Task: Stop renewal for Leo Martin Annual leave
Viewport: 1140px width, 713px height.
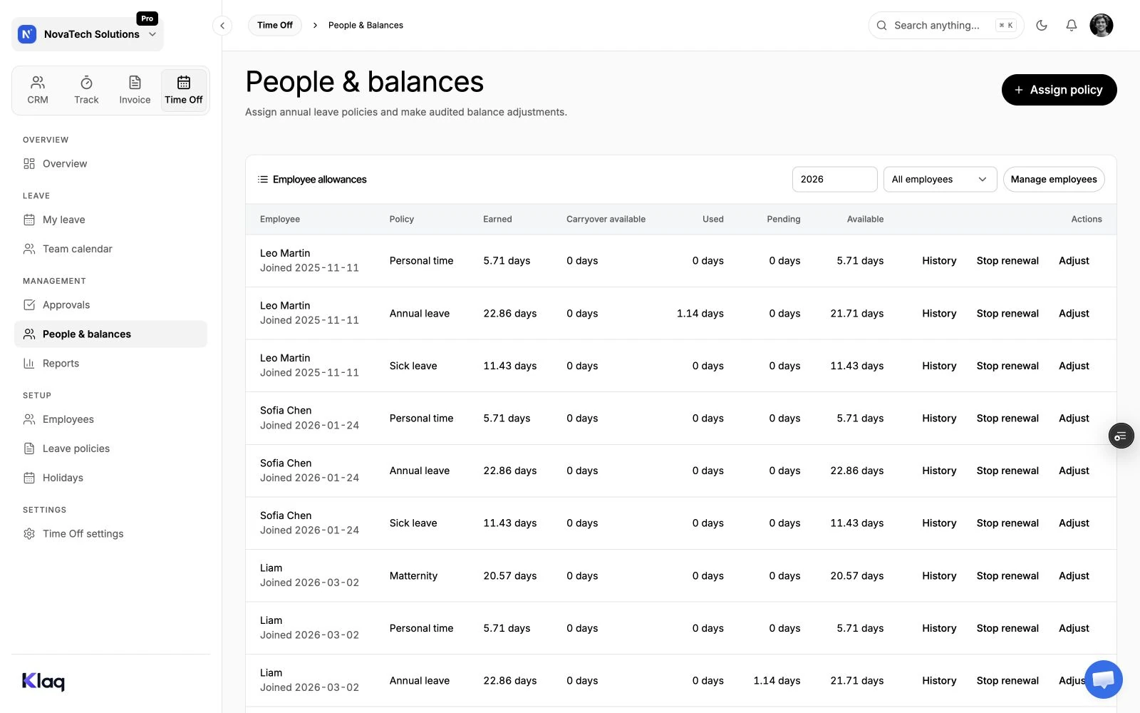Action: 1007,314
